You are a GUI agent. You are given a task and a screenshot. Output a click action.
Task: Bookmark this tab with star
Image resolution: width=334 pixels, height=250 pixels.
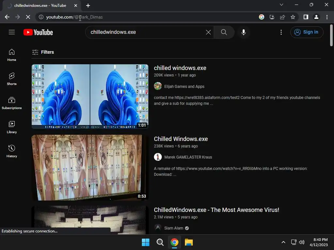coord(293,17)
